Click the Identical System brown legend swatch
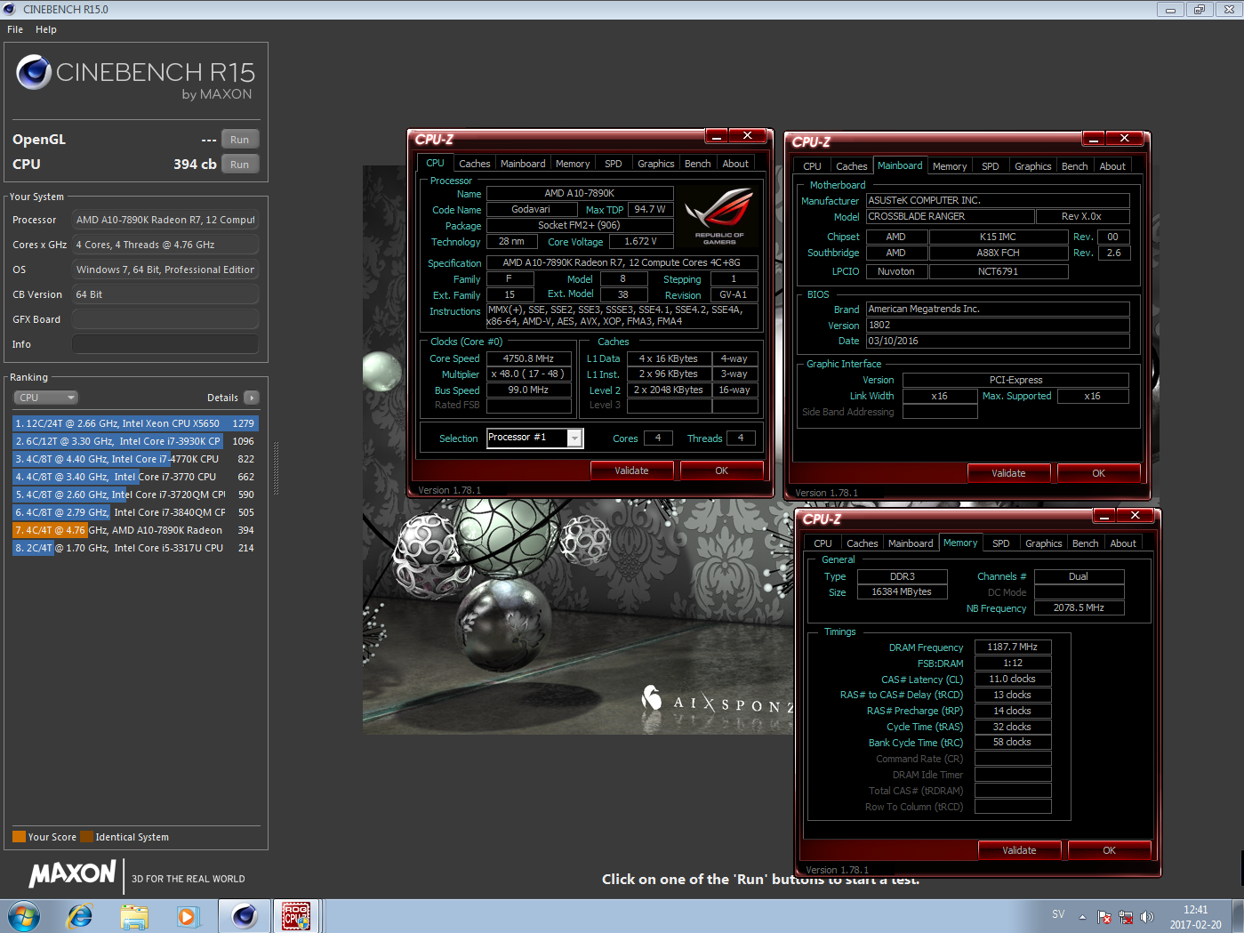The image size is (1244, 933). point(86,837)
